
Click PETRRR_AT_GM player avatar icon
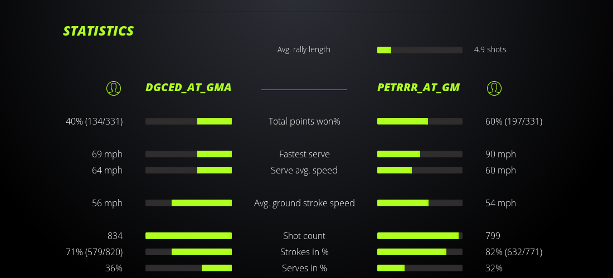(x=494, y=88)
